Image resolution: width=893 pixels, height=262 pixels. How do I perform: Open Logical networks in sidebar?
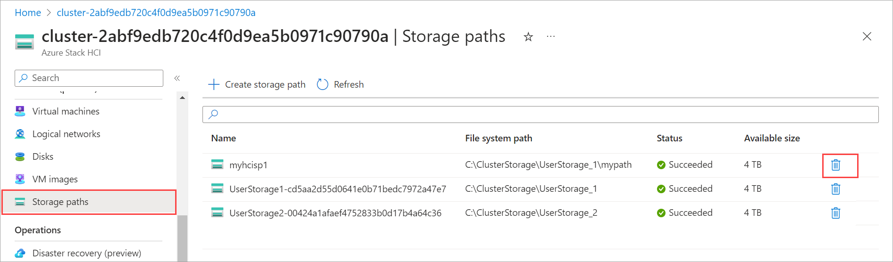(66, 134)
